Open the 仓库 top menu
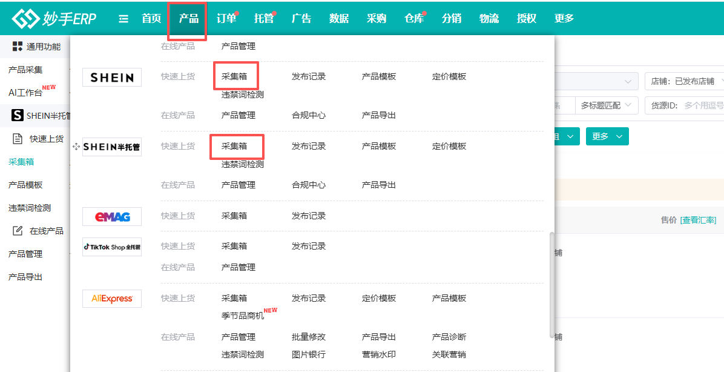The image size is (724, 372). 413,18
